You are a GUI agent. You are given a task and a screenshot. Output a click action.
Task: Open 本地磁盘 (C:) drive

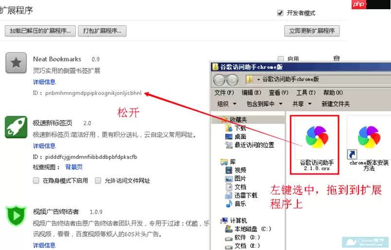point(248,229)
